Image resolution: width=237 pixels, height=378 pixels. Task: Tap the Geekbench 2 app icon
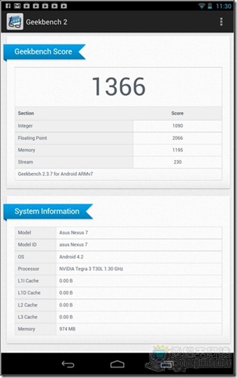click(x=15, y=22)
